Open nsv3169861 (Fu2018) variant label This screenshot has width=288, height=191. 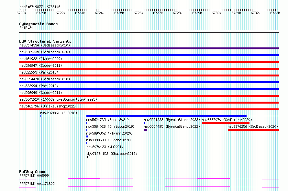point(59,113)
